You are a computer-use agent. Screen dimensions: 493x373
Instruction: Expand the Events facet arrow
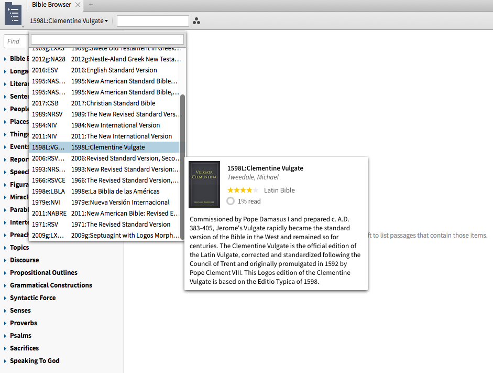(5, 147)
